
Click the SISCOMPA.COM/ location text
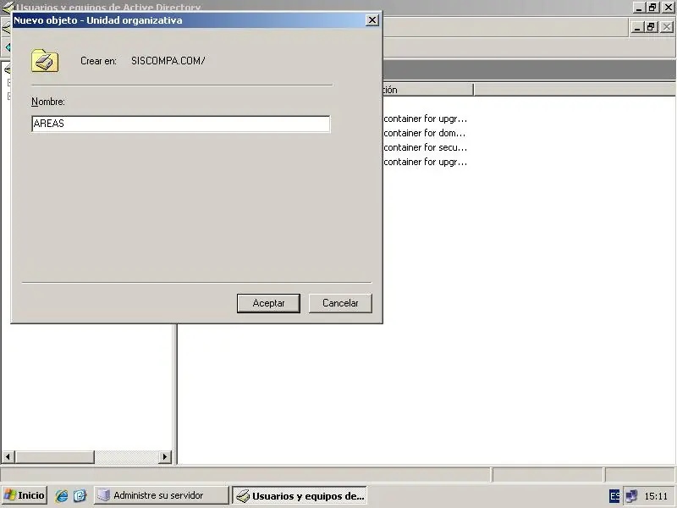[x=168, y=61]
